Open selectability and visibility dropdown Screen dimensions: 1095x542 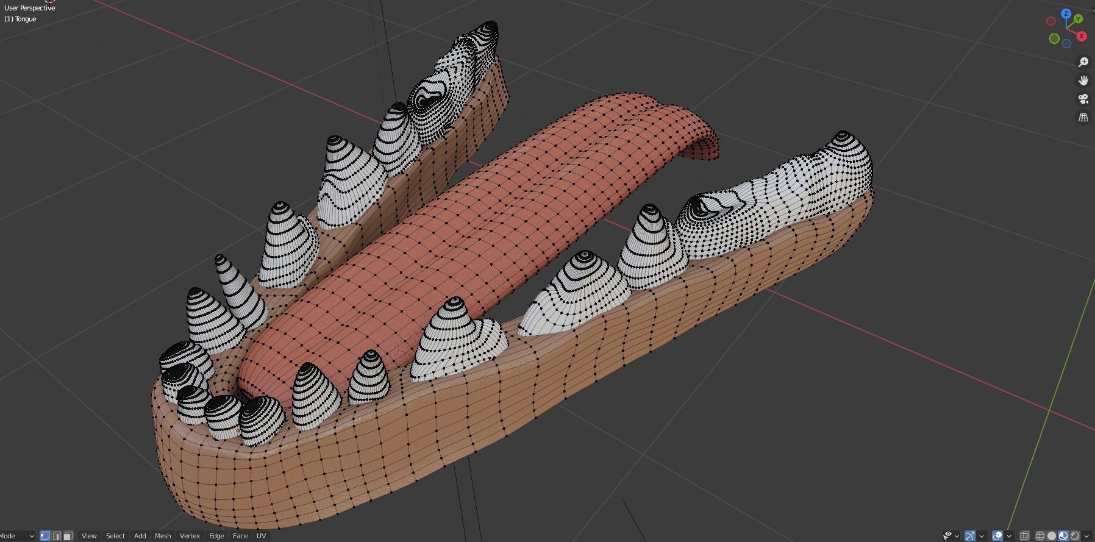click(951, 536)
